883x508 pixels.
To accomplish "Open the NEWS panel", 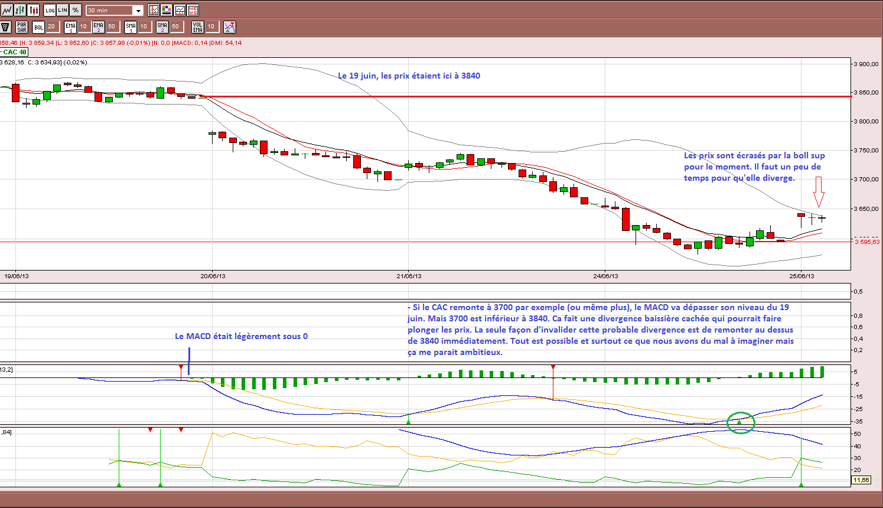I will tap(193, 10).
